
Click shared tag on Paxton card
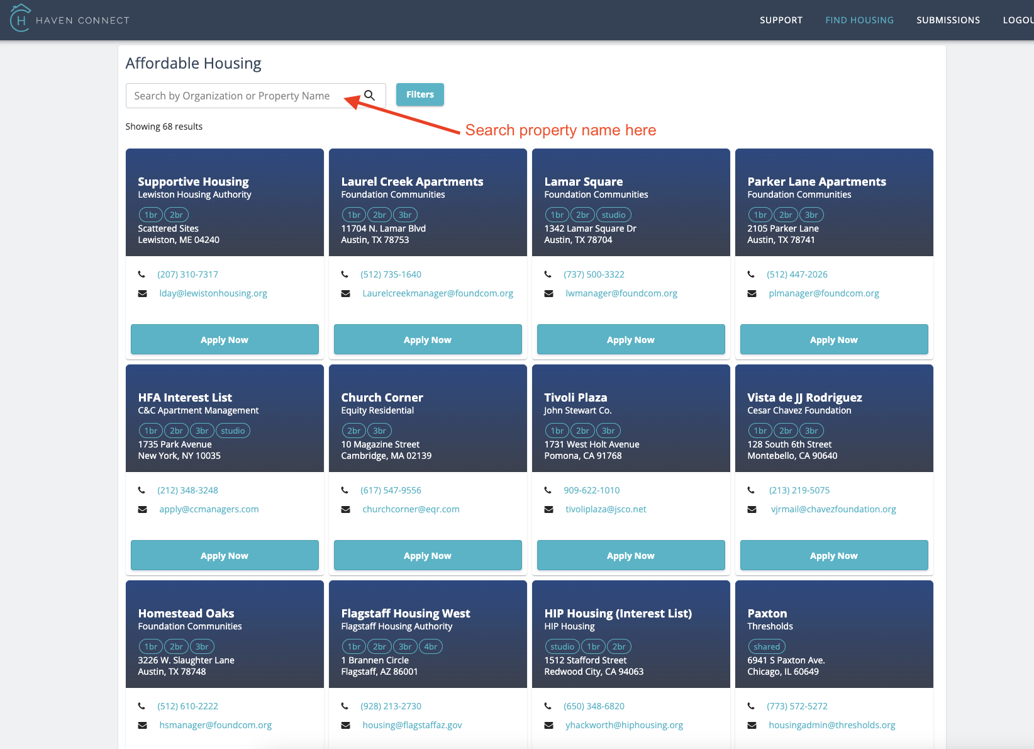coord(766,646)
